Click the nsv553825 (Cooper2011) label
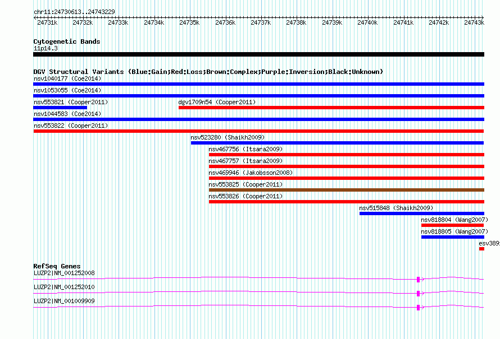500x339 pixels. coord(246,184)
